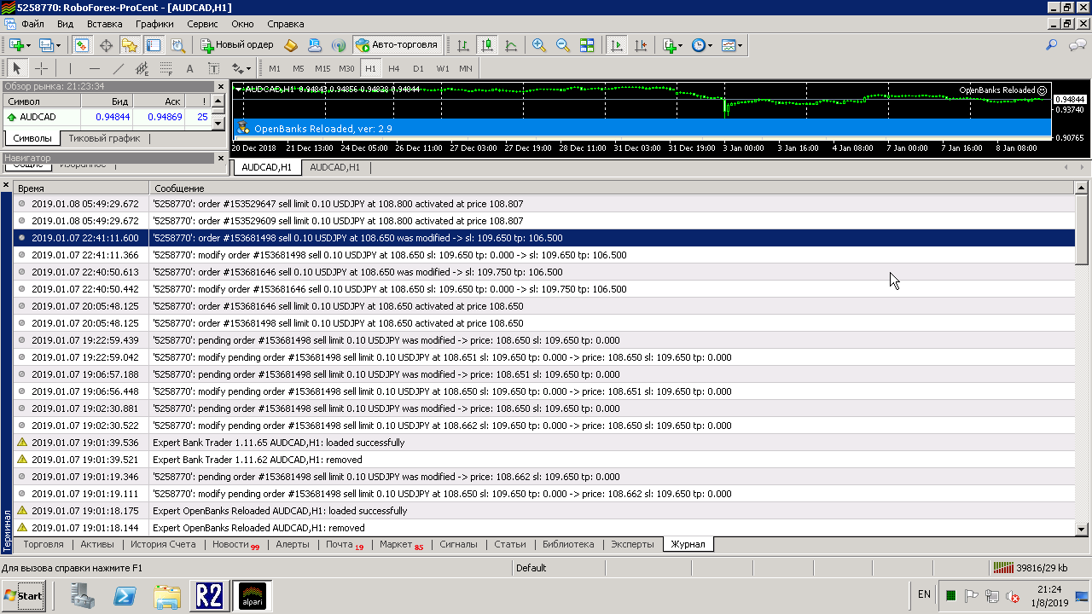Open the chart profiles icon

click(x=50, y=45)
